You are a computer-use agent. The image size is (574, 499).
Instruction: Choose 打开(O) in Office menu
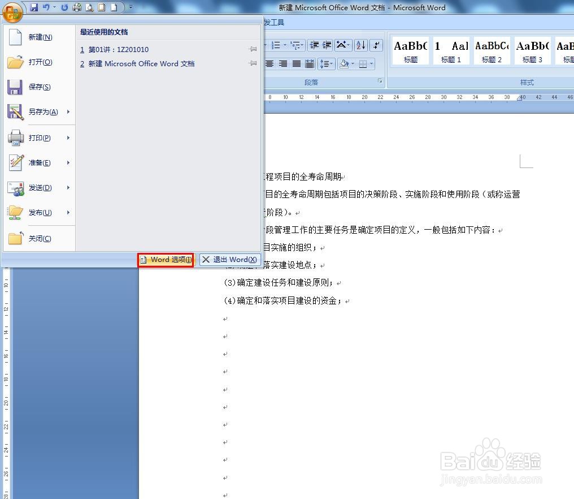pos(39,62)
